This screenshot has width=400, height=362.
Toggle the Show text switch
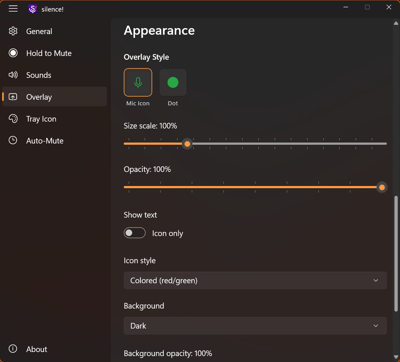(x=135, y=233)
